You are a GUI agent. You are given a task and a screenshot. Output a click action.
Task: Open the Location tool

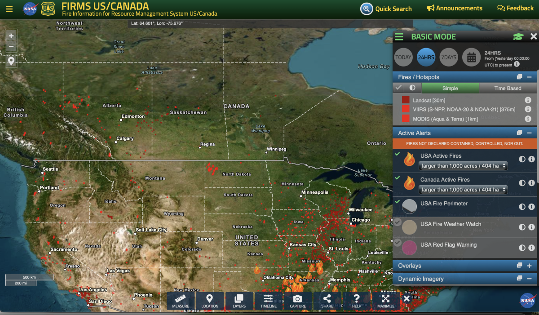(210, 301)
